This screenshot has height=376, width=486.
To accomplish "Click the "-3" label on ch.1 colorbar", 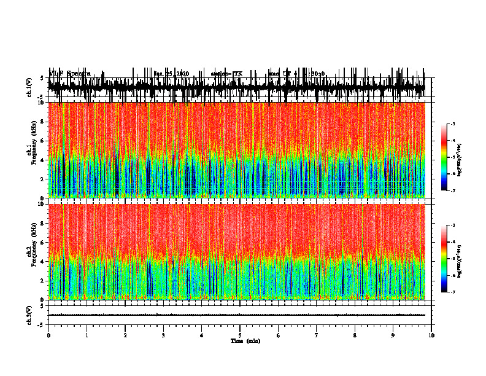I will point(453,123).
